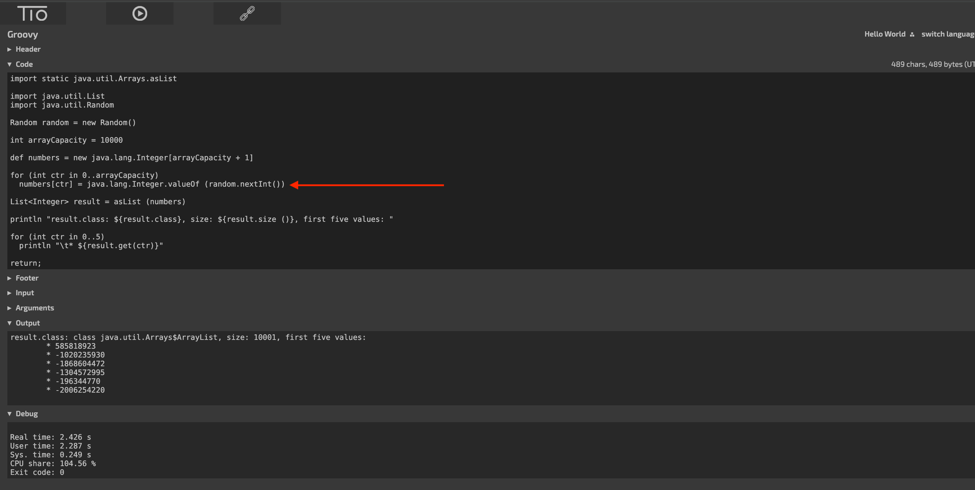Click the Hello World example link
975x490 pixels.
click(x=884, y=34)
